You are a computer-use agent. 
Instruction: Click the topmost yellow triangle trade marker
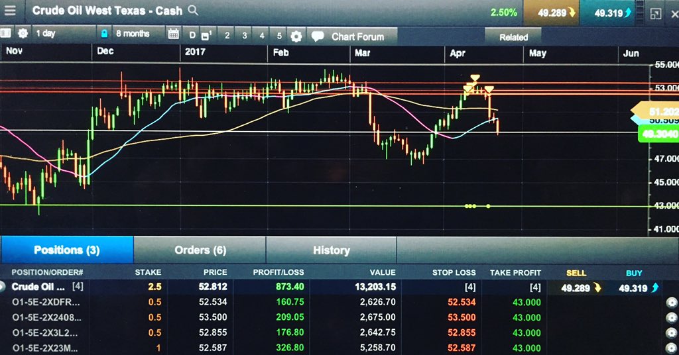click(x=475, y=78)
